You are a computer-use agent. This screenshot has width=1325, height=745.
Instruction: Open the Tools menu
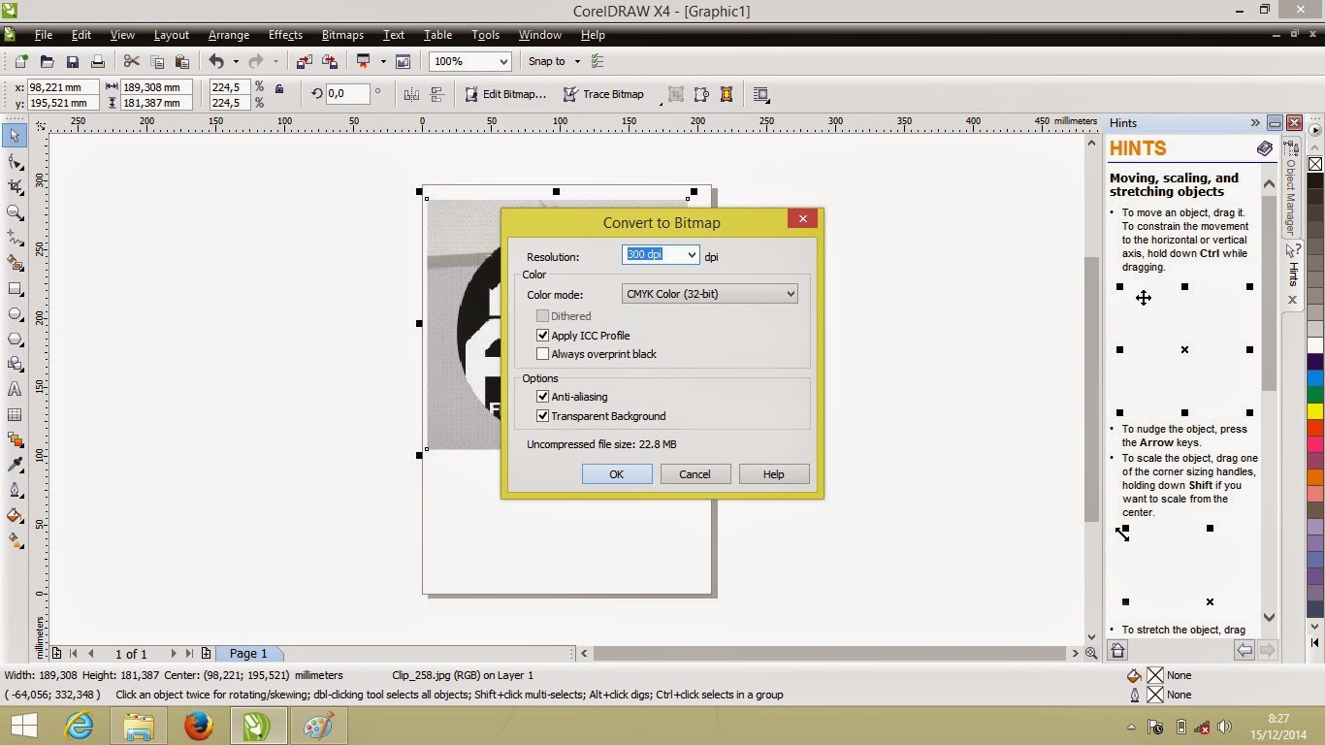point(485,35)
